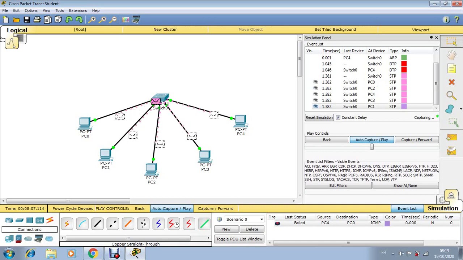This screenshot has width=463, height=260.
Task: Click Capture / Forward in Play Controls
Action: (416, 140)
